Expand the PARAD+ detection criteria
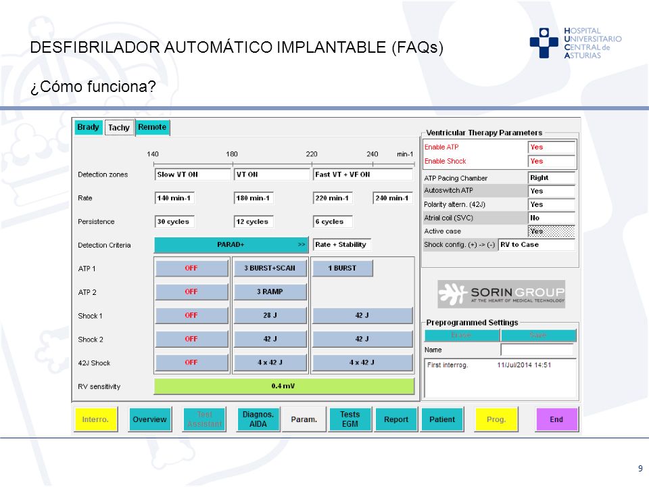 (x=231, y=245)
